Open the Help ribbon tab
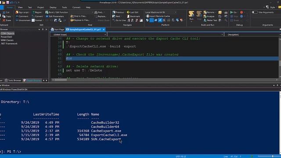Image resolution: width=281 pixels, height=158 pixels. 88,7
